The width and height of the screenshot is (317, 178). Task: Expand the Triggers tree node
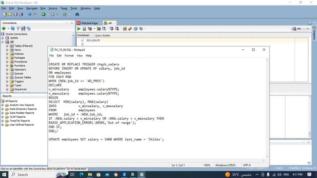point(7,82)
